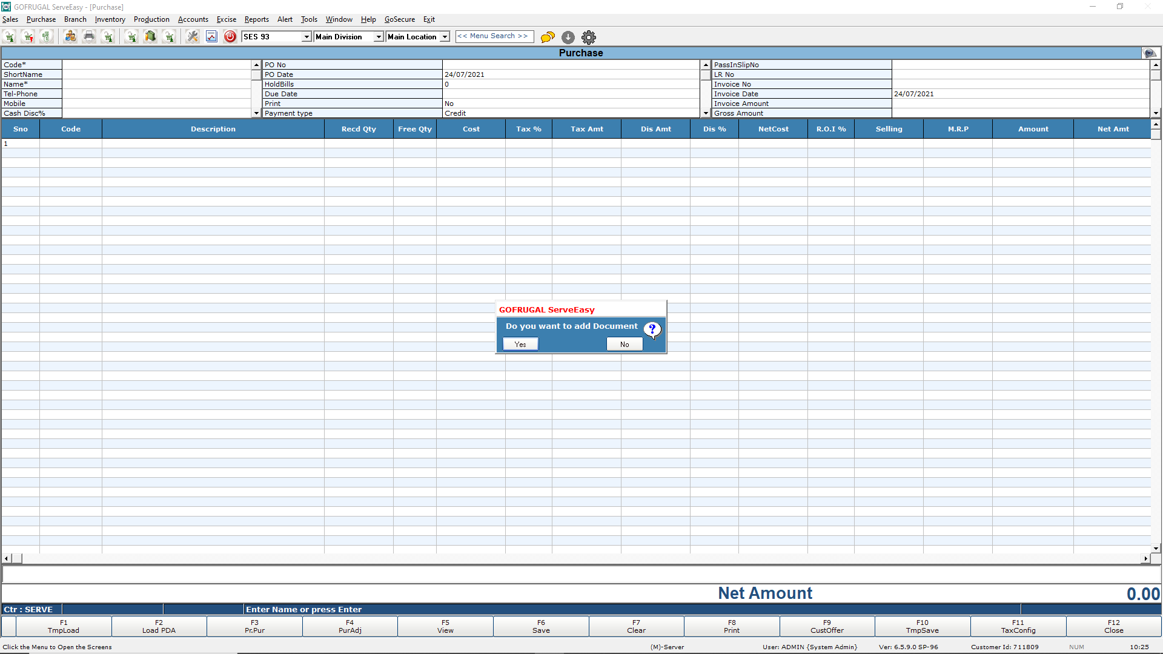
Task: Expand the SES 93 dropdown
Action: [306, 37]
